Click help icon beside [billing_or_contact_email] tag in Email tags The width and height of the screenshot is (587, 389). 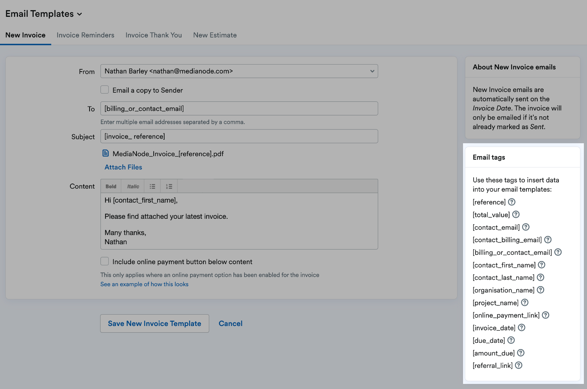click(x=558, y=252)
